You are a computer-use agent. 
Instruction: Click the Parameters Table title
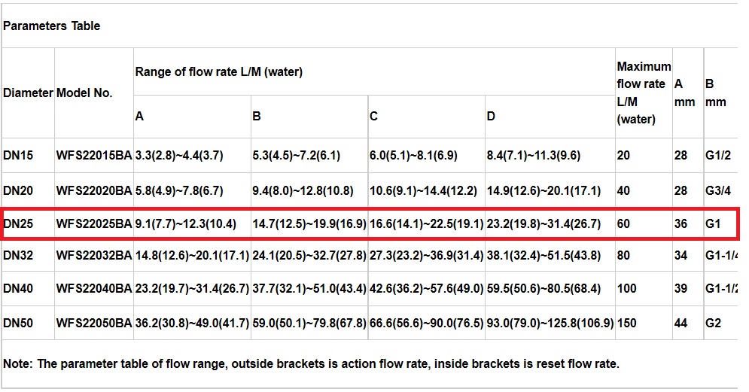[x=51, y=26]
